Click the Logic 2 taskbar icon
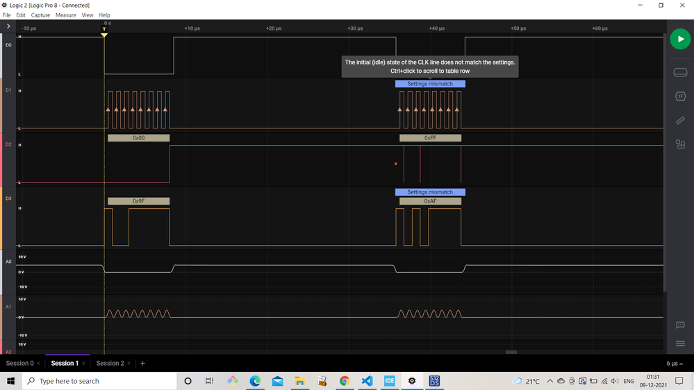Screen dimensions: 694x390 pos(412,381)
